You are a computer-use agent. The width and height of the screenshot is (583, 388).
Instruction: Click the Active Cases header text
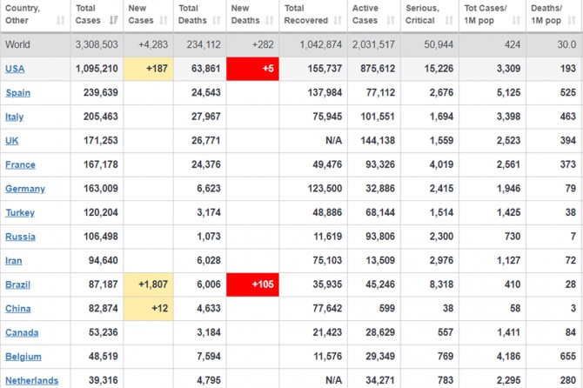[365, 14]
